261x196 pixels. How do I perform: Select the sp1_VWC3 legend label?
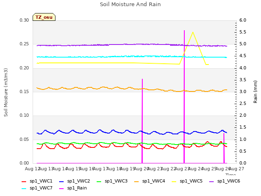coord(116,181)
